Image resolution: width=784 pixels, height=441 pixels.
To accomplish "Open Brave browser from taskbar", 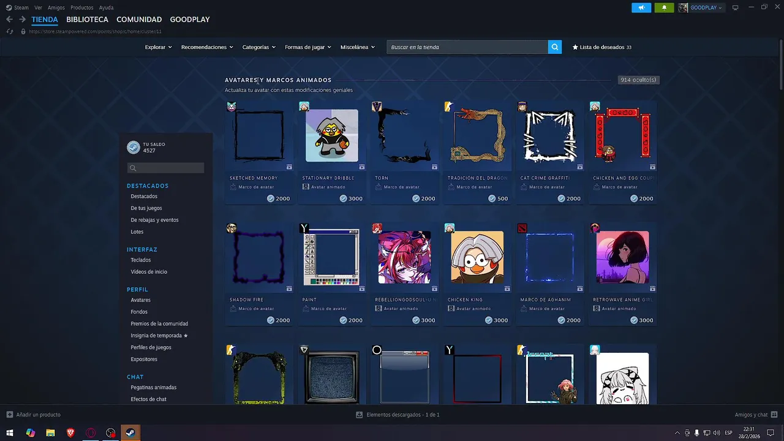I will coord(70,433).
